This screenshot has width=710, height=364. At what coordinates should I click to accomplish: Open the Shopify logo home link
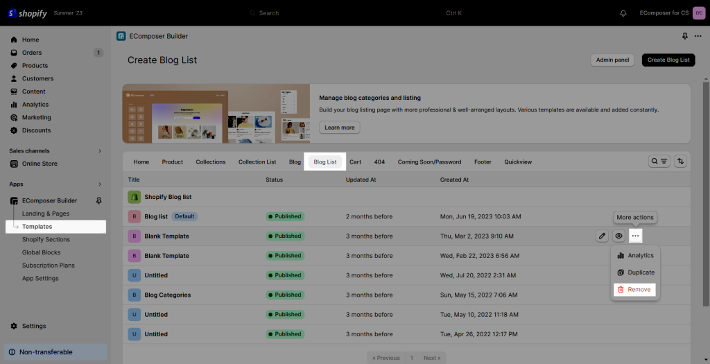(27, 13)
